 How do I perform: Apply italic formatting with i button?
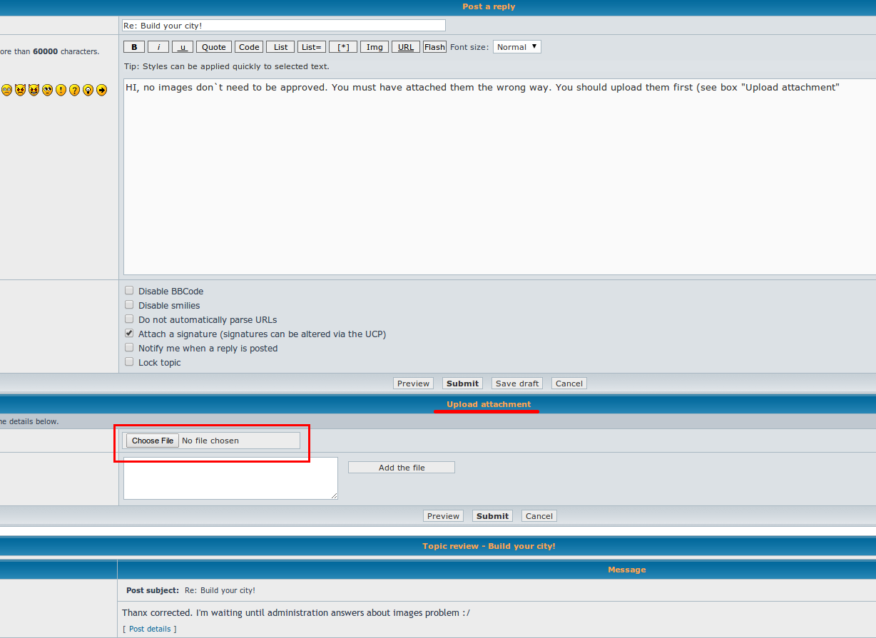click(158, 47)
